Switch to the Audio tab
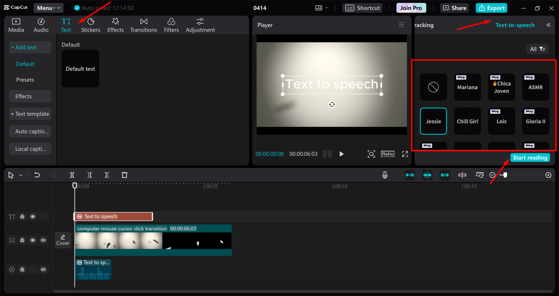 click(41, 25)
